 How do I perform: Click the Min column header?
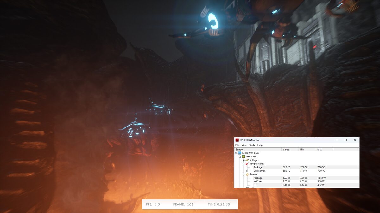307,149
